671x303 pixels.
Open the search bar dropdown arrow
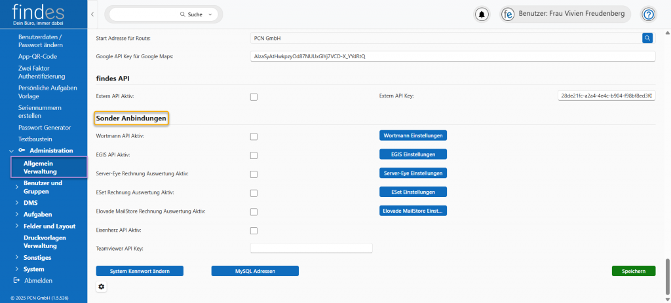pyautogui.click(x=210, y=14)
